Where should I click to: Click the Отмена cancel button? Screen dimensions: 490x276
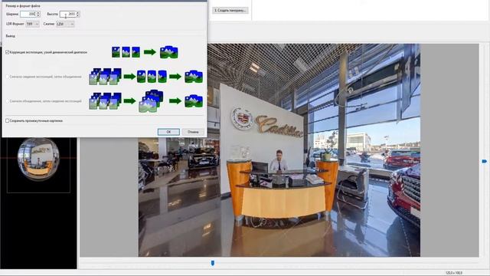click(193, 132)
